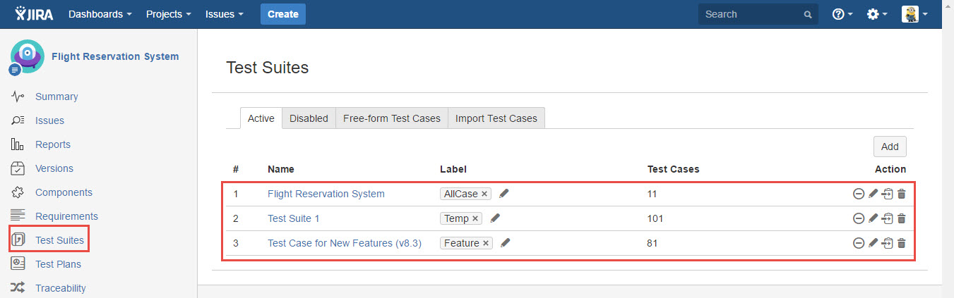Expand the settings gear dropdown

pos(877,14)
